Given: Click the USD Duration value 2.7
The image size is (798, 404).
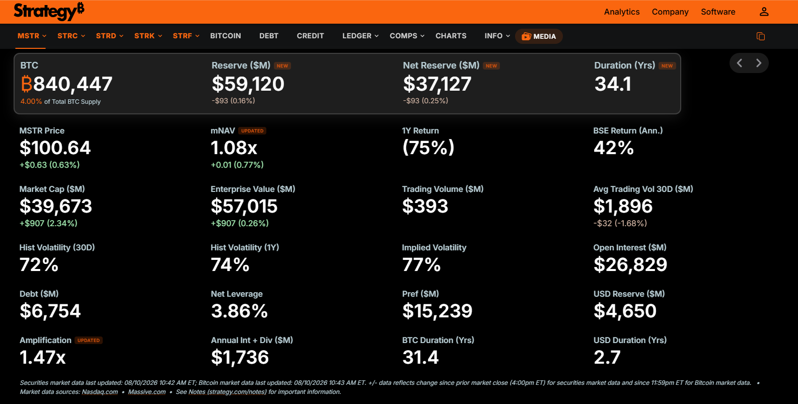Looking at the screenshot, I should pos(607,358).
